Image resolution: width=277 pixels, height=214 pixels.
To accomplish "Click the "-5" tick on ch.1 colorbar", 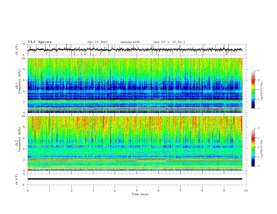I will tap(258, 90).
